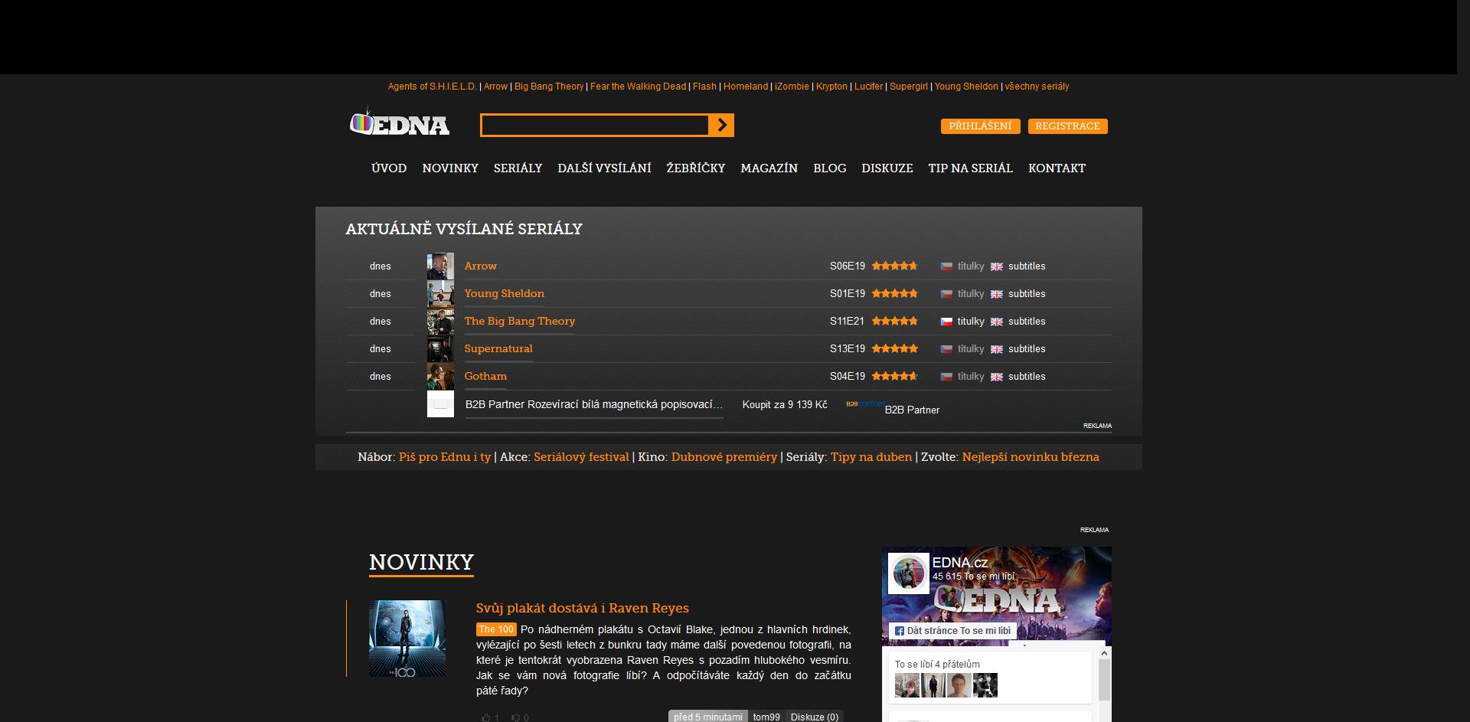
Task: Click the UK flag in the Supernatural row
Action: click(997, 349)
